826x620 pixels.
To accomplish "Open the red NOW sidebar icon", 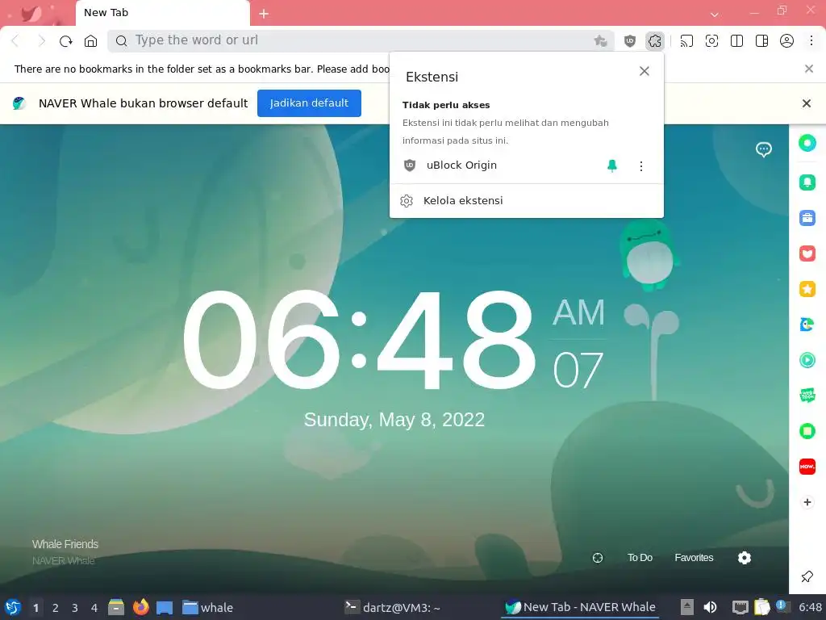I will point(807,467).
